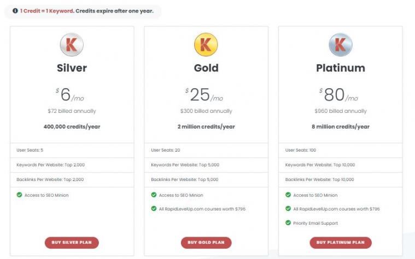Click the info icon beside credit notice
Viewport: 415px width, 259px height.
(x=15, y=11)
